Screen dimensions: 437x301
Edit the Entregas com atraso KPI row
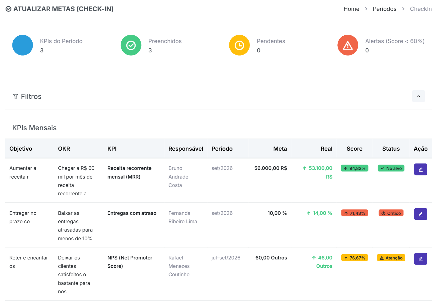[x=421, y=214]
